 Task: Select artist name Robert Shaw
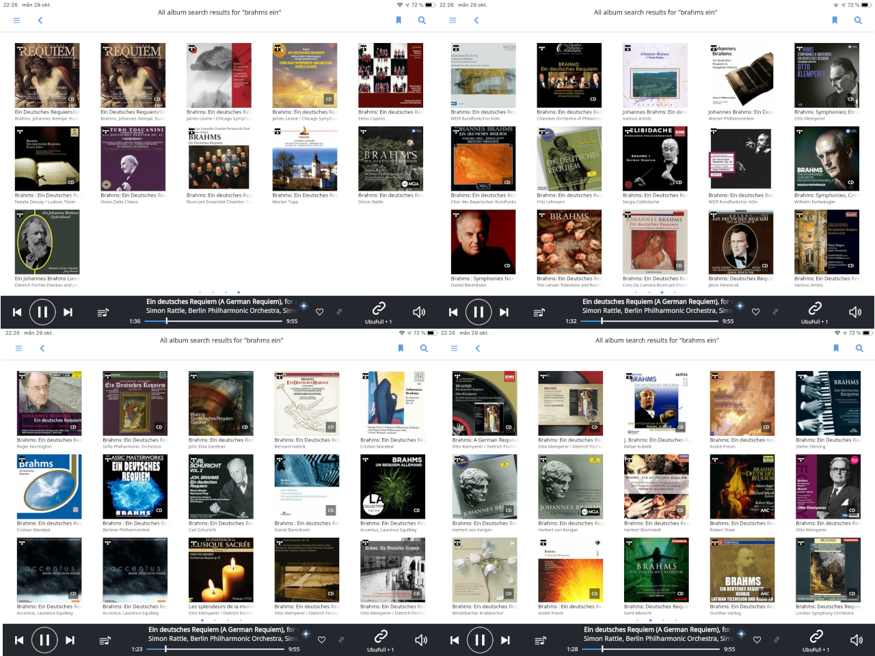pos(723,530)
